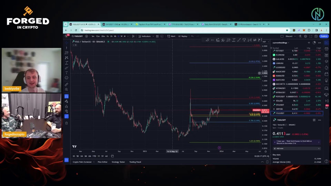
Task: Select XRPUSD row in watchlist
Action: point(297,109)
